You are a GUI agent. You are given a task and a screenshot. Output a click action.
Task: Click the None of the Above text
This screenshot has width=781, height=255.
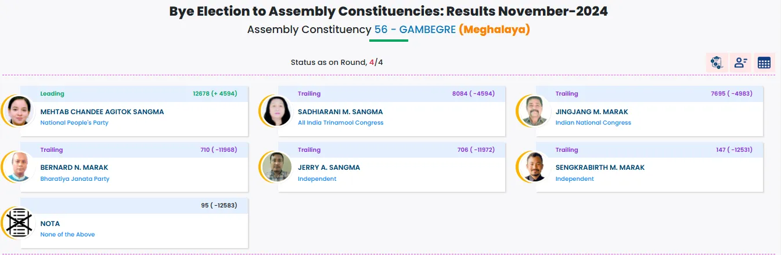click(67, 235)
